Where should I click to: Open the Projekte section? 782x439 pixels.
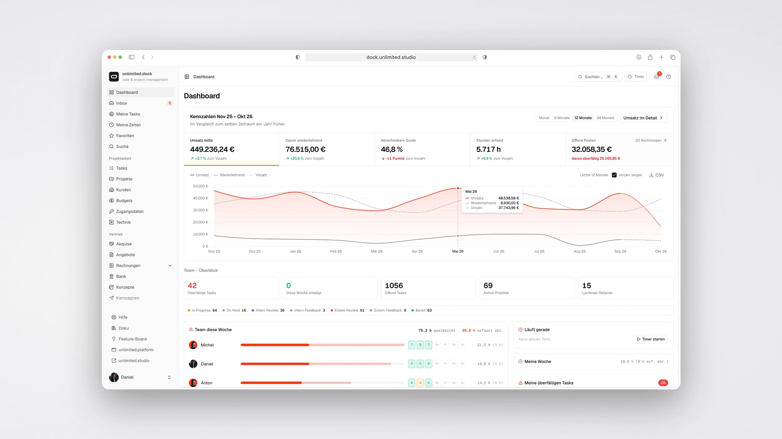pyautogui.click(x=141, y=179)
